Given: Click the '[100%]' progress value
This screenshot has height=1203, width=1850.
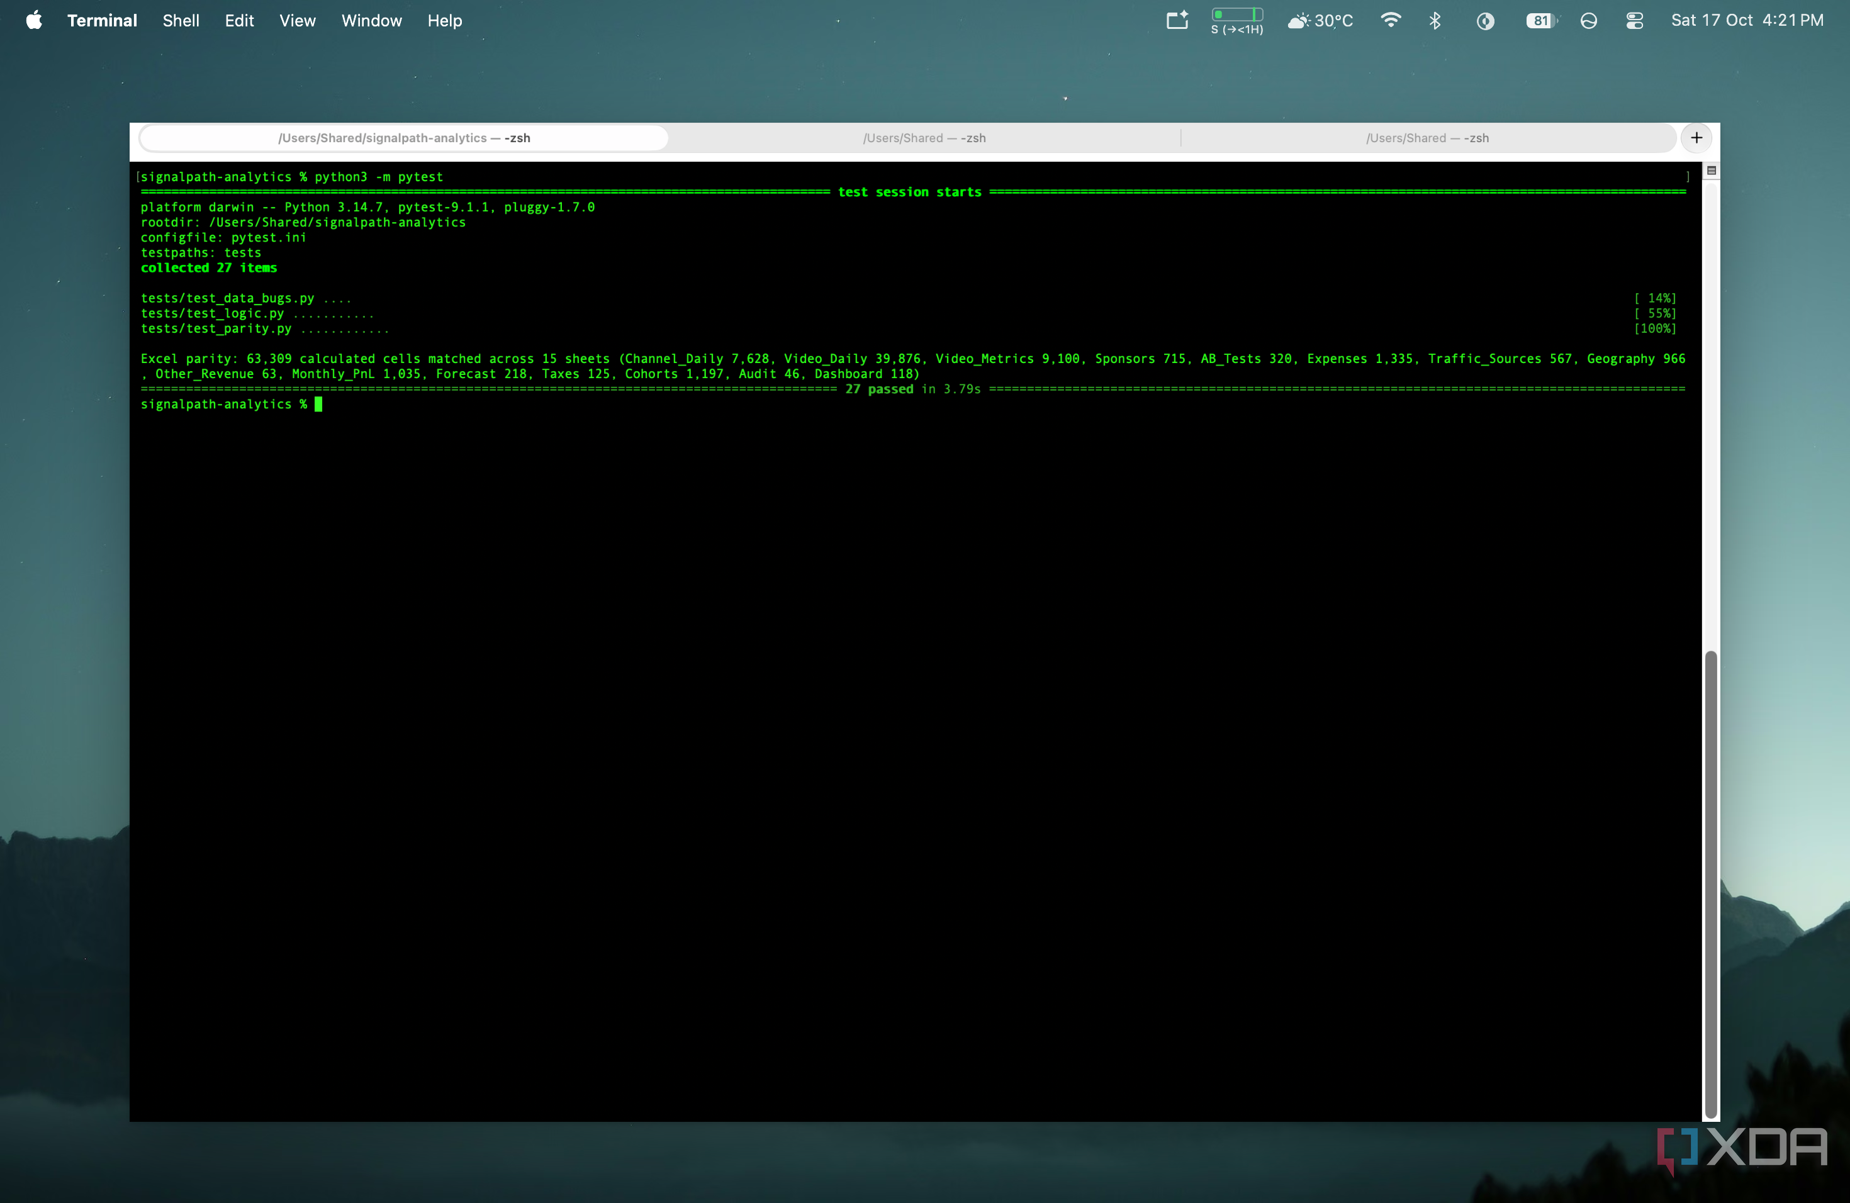Looking at the screenshot, I should 1654,328.
